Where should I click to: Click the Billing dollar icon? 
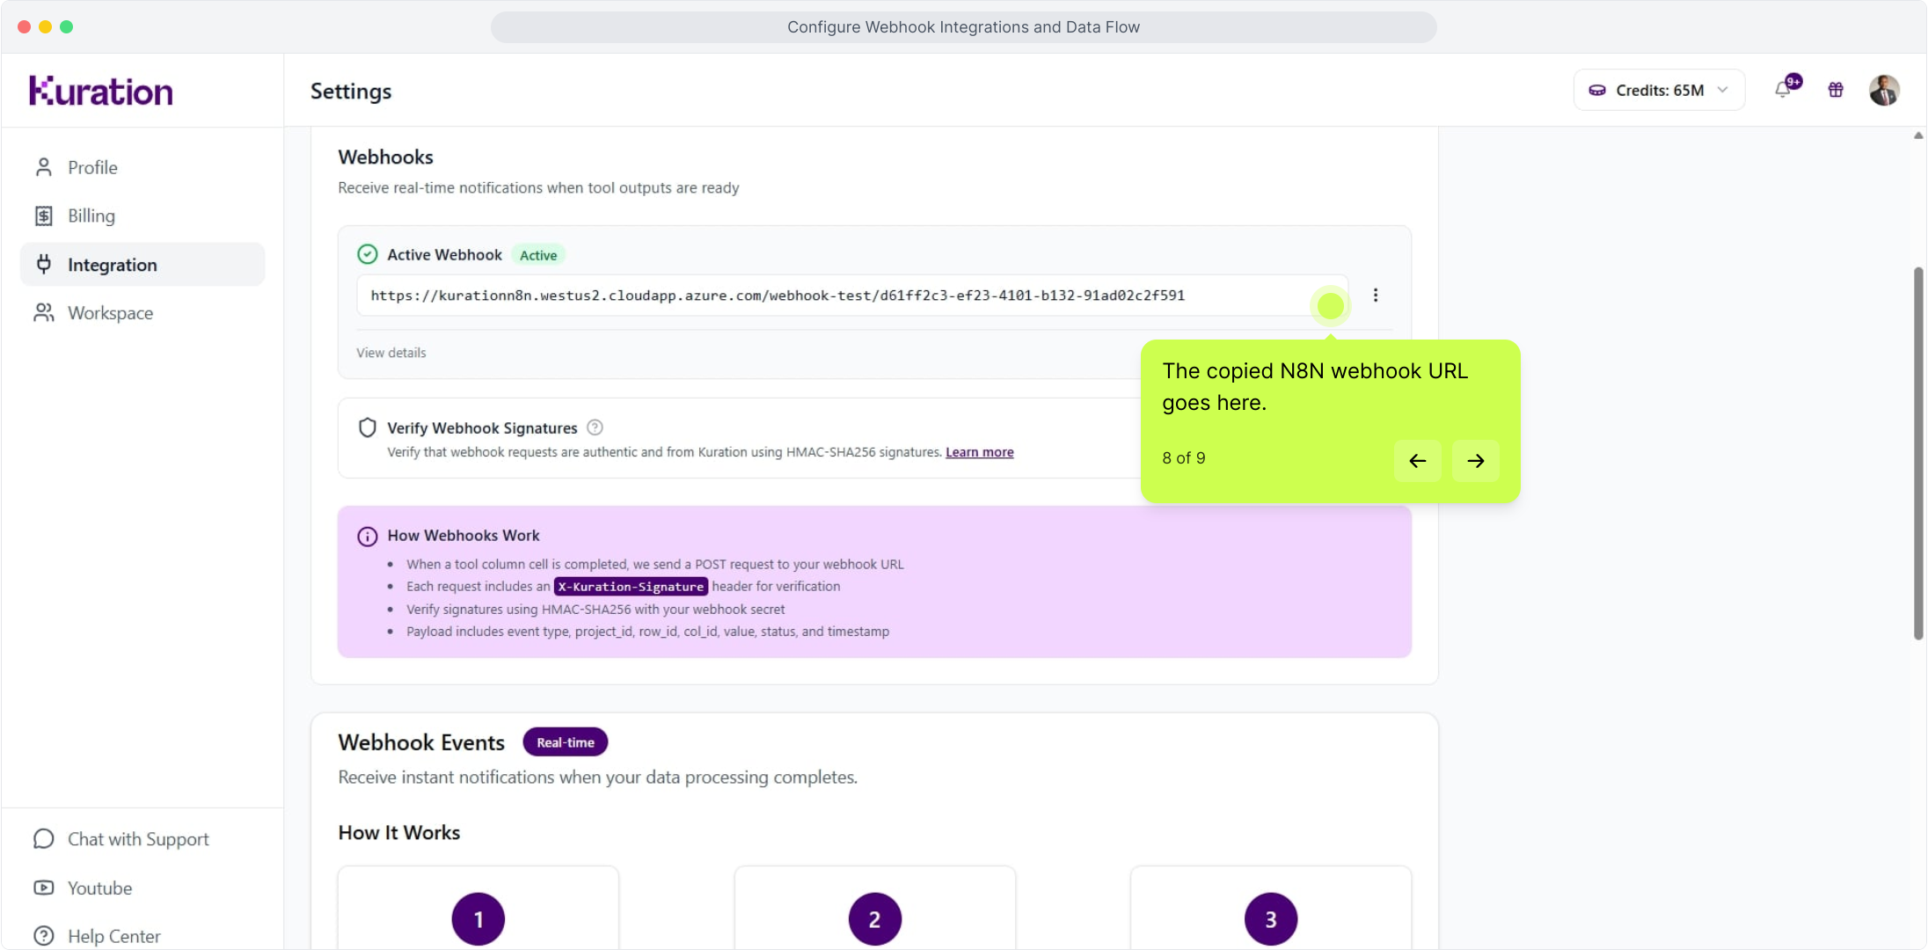[x=43, y=216]
